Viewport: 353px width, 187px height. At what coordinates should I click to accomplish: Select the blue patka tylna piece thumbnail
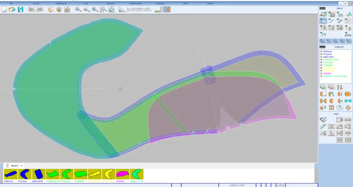click(x=39, y=174)
